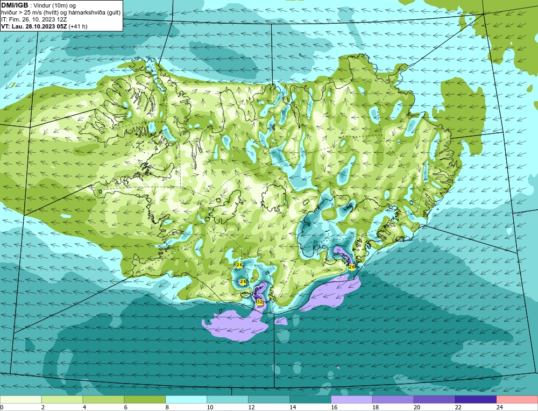Screen dimensions: 538x411
Task: Click the legend scale value '8'
Action: tap(167, 408)
